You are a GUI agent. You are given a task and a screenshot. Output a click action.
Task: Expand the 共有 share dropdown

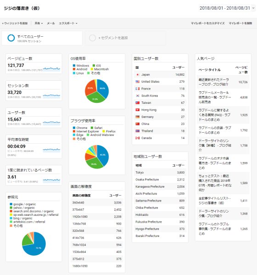39,23
